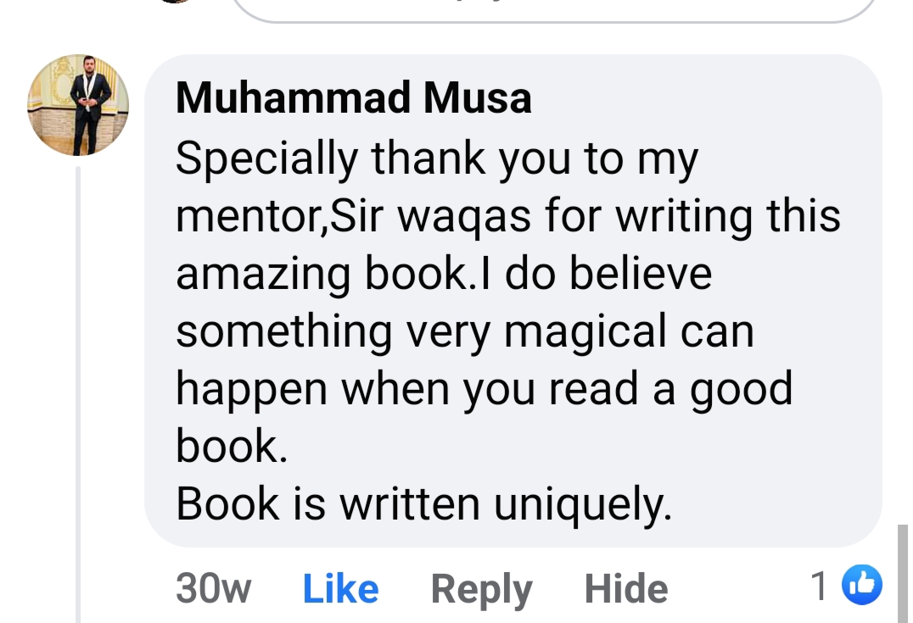Click the vertical comment thread line
This screenshot has height=623, width=913.
[x=78, y=394]
